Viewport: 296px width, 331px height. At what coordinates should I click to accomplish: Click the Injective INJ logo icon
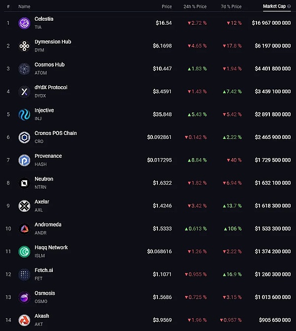[x=24, y=114]
